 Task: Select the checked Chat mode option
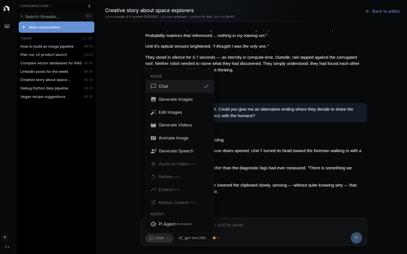coord(180,86)
